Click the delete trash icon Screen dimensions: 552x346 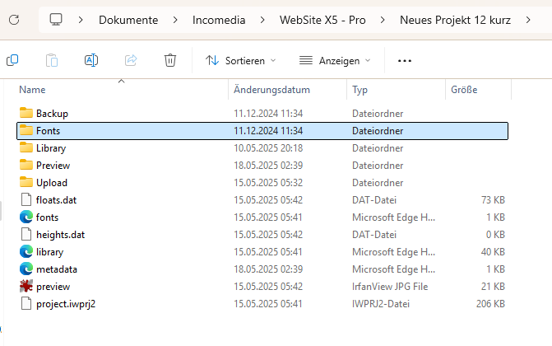click(170, 60)
